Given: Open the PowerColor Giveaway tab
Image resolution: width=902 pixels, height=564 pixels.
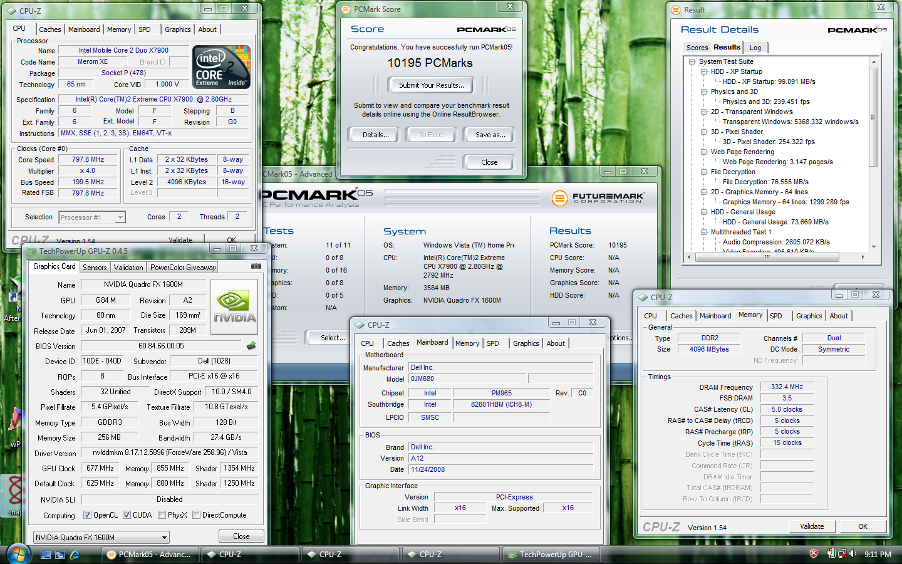Looking at the screenshot, I should click(183, 268).
